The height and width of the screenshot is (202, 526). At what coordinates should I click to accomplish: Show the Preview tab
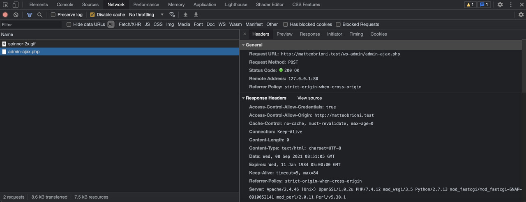coord(284,34)
